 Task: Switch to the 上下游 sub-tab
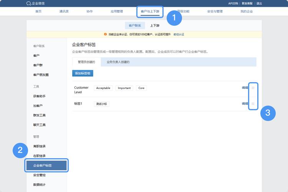click(x=155, y=26)
